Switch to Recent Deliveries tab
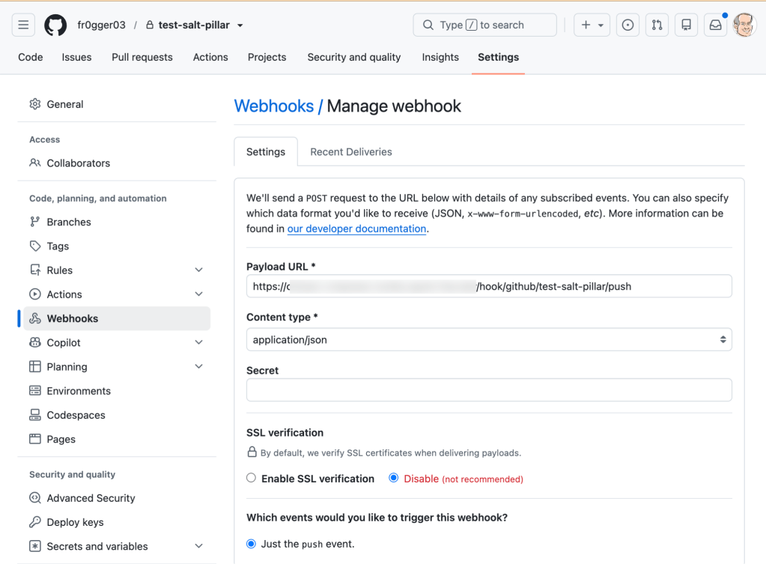This screenshot has height=564, width=766. tap(350, 152)
